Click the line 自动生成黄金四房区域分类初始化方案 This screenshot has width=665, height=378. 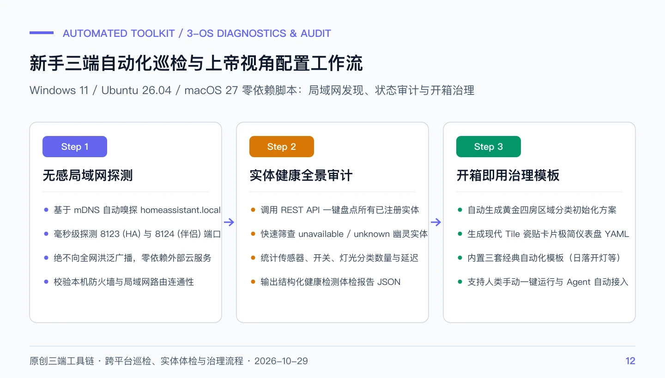[542, 210]
